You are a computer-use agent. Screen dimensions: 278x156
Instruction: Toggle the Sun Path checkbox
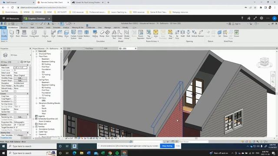coord(15,91)
